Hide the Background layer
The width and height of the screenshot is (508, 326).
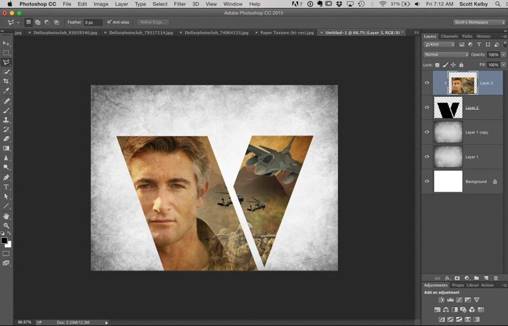coord(427,182)
